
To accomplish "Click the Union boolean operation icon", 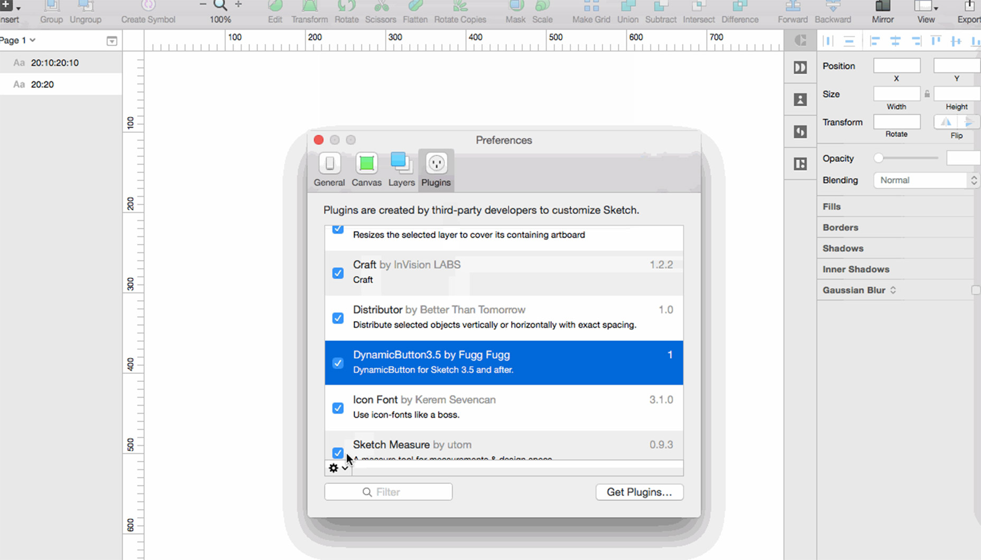I will [627, 7].
